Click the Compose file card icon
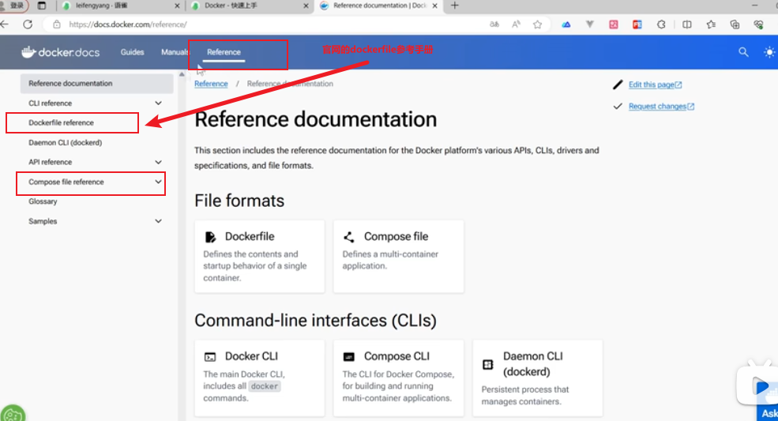The width and height of the screenshot is (778, 421). 349,237
